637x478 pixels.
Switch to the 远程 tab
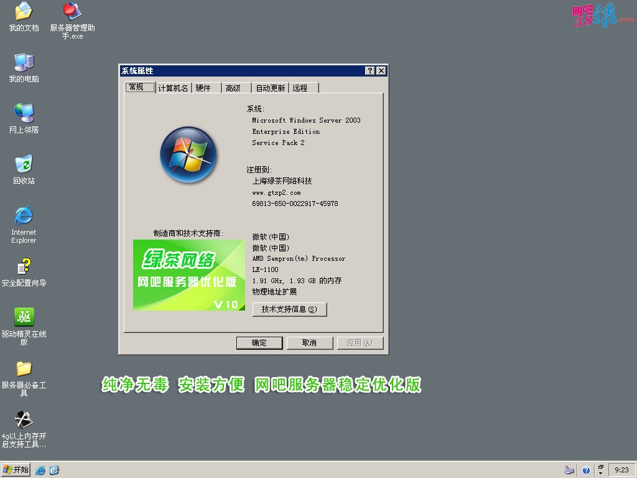click(304, 88)
